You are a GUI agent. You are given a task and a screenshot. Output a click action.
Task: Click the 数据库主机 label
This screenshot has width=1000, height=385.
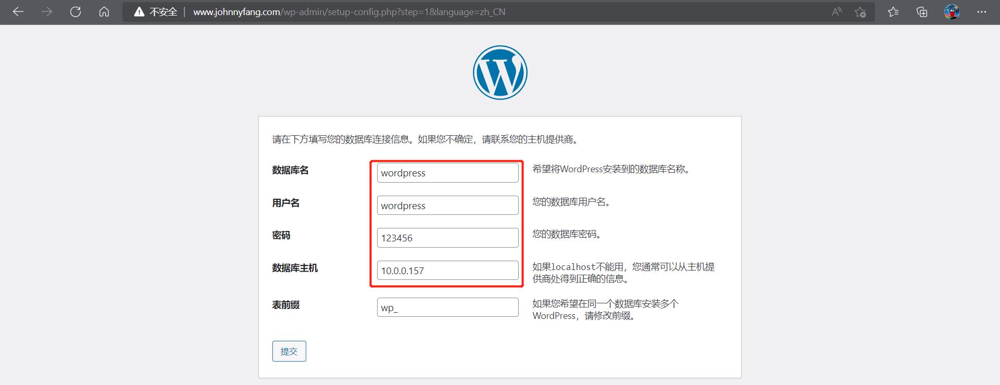tap(295, 268)
